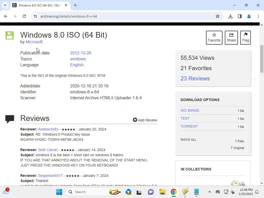Download the TORRENT option
This screenshot has width=264, height=198.
(189, 126)
